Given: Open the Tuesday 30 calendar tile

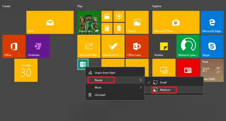Looking at the screenshot, I should 26,70.
